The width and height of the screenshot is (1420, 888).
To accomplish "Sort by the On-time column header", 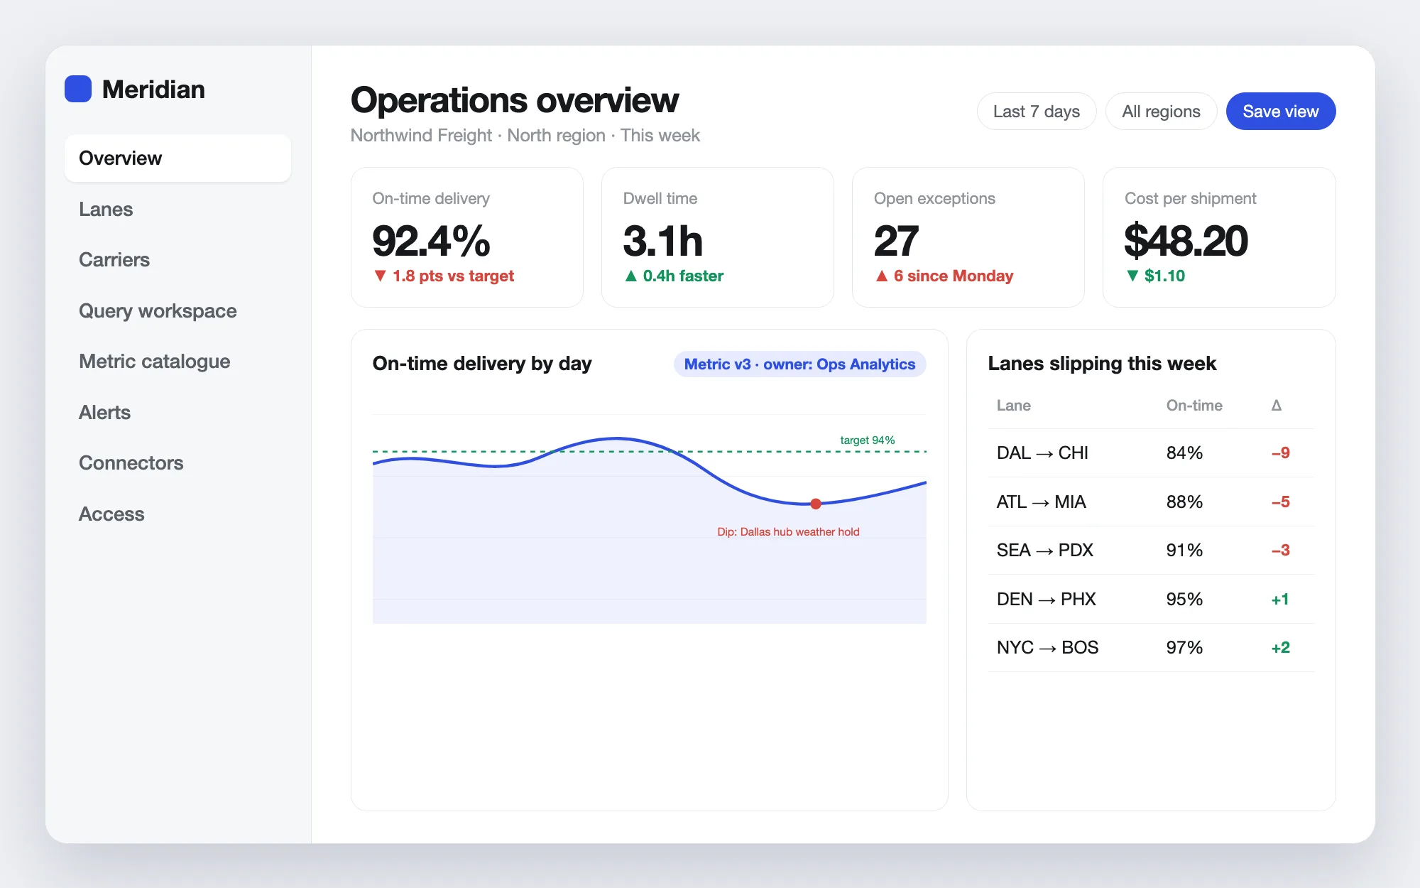I will 1194,406.
